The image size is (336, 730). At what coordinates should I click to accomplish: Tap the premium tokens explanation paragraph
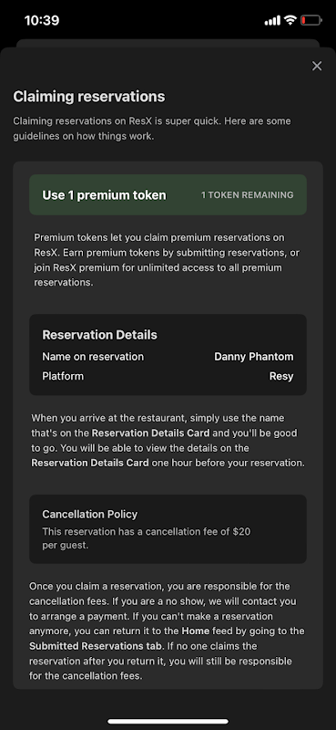168,260
